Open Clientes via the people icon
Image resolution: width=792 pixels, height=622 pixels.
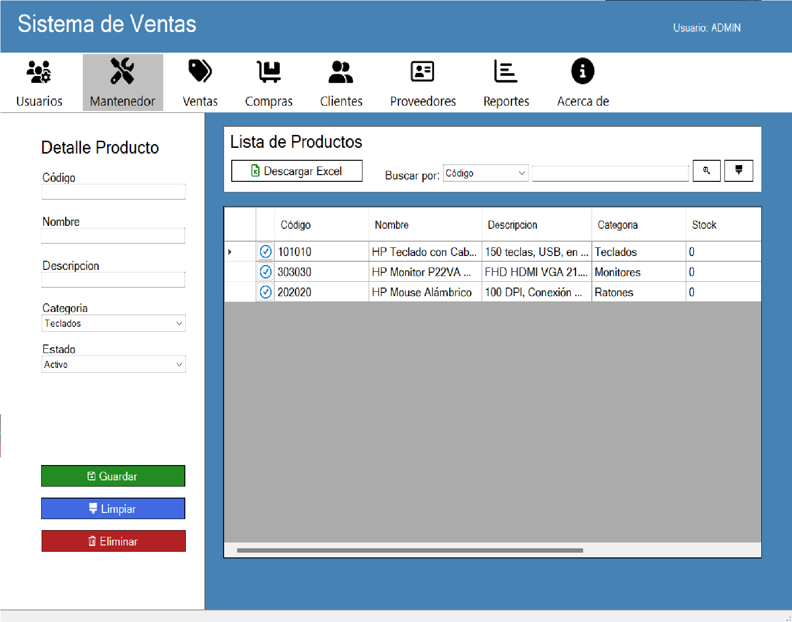(341, 72)
